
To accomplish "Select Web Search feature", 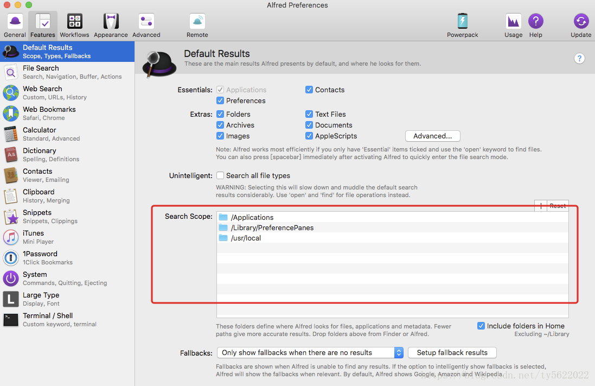I will pos(67,93).
